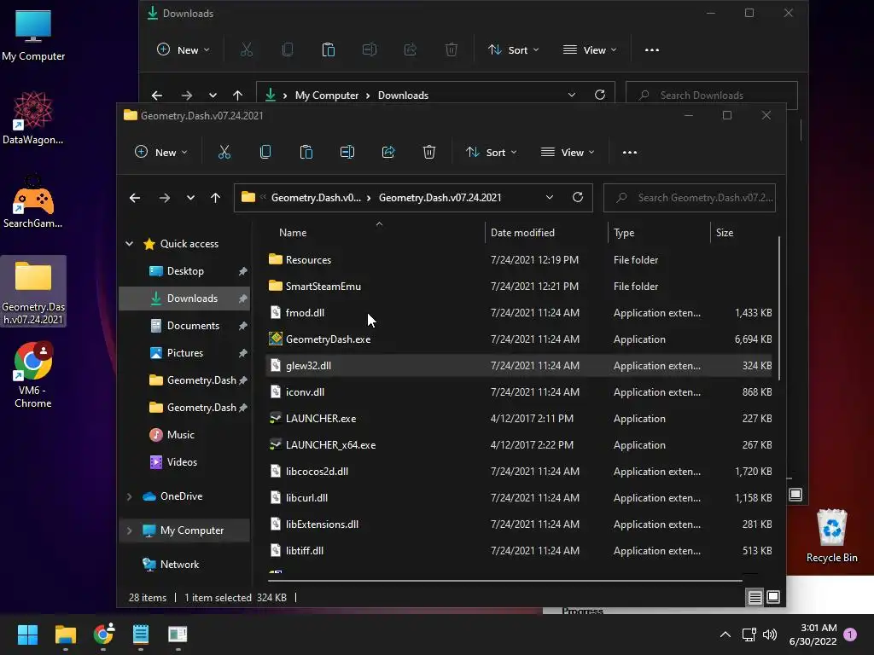The height and width of the screenshot is (655, 874).
Task: Open the Windows Start menu
Action: pos(27,635)
